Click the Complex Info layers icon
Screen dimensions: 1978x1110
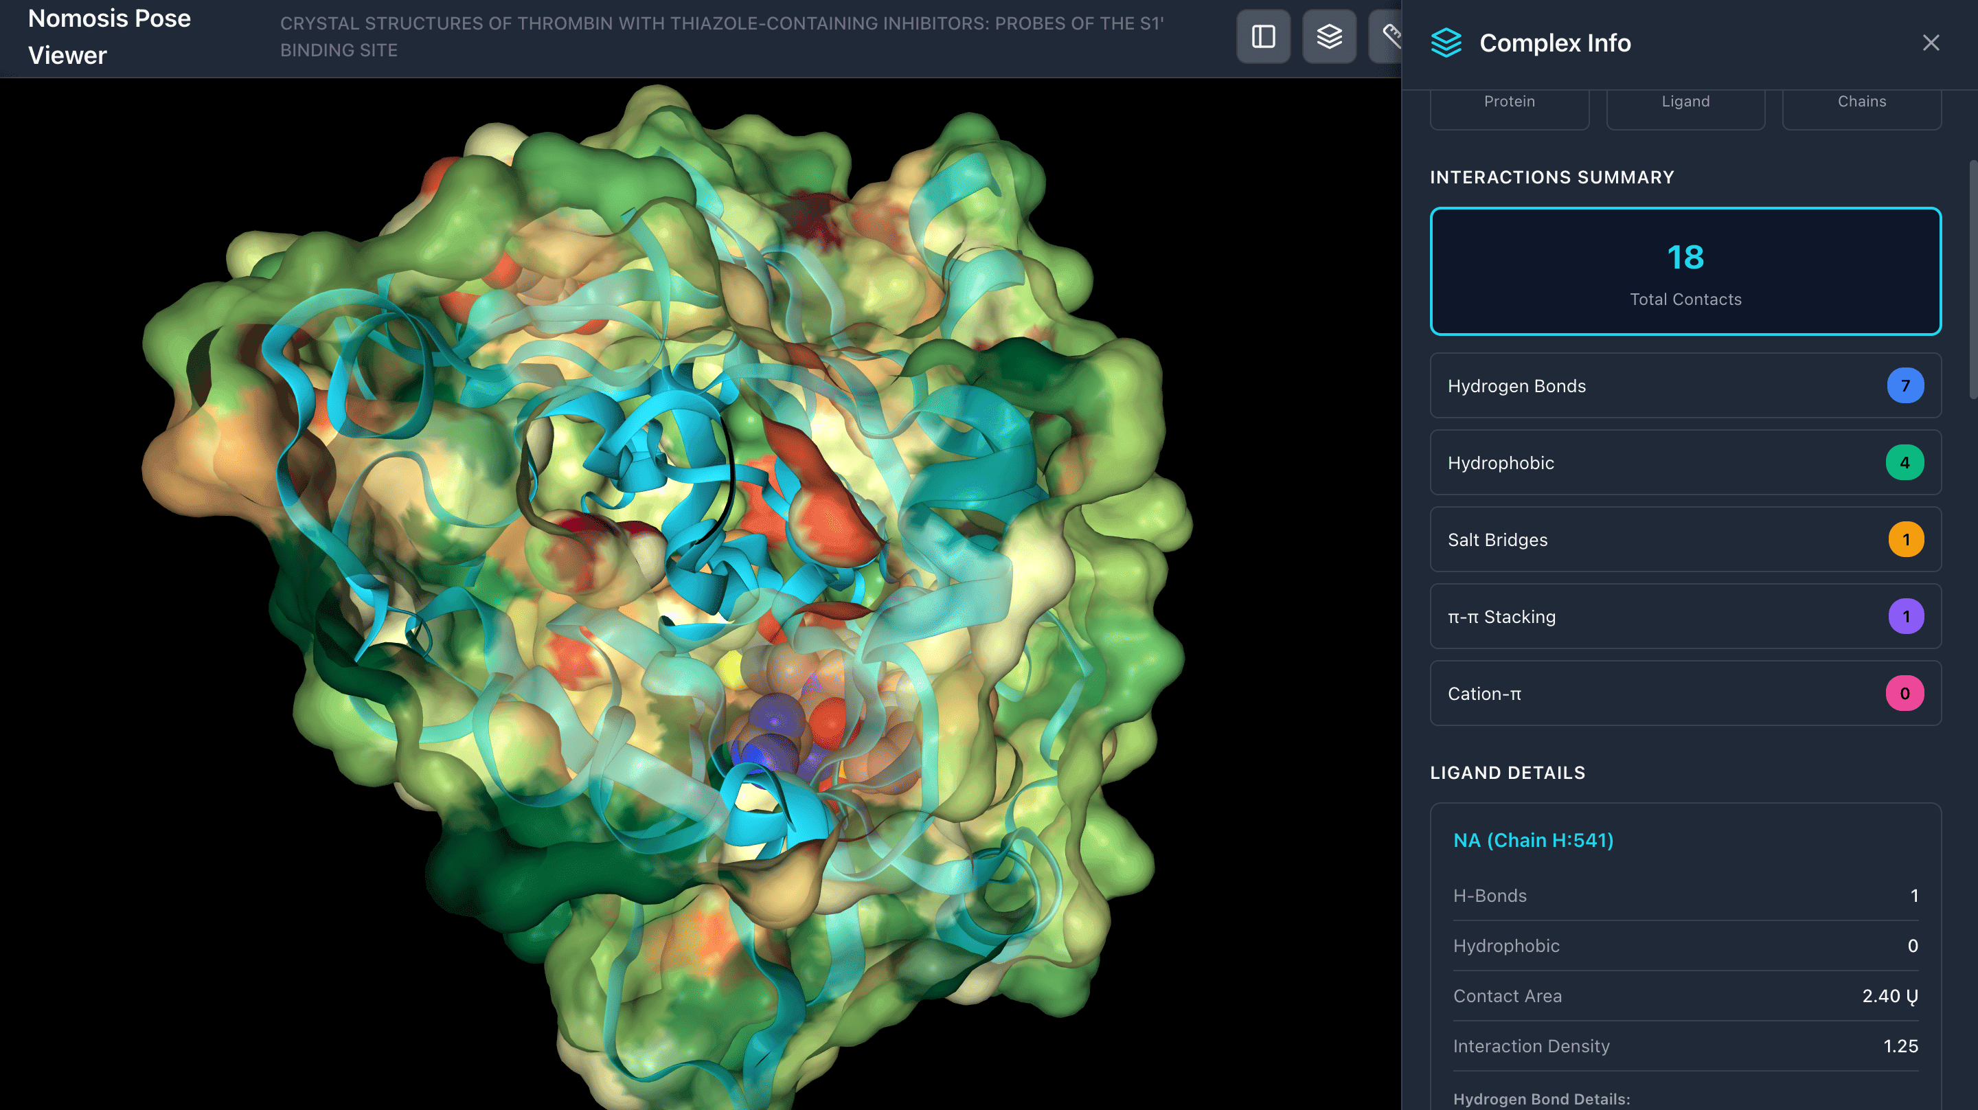point(1446,43)
